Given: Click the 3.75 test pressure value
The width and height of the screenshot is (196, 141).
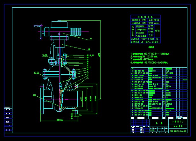Looking at the screenshot, I should 151,26.
